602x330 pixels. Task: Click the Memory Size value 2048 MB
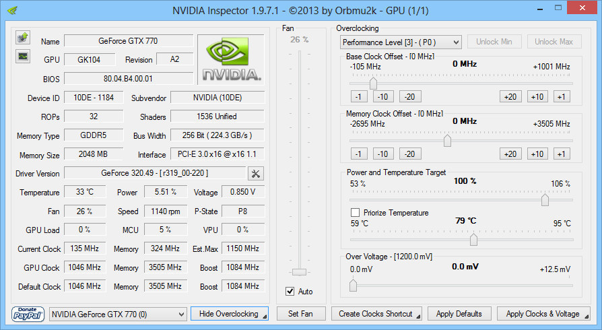[x=94, y=154]
